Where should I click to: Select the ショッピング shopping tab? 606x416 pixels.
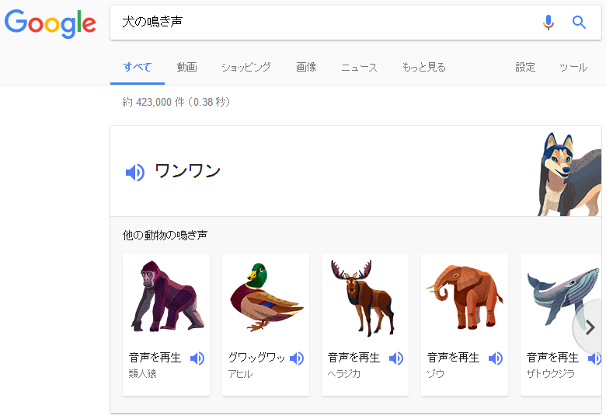(x=246, y=68)
